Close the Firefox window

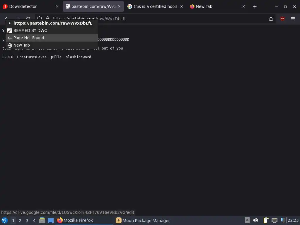[294, 6]
